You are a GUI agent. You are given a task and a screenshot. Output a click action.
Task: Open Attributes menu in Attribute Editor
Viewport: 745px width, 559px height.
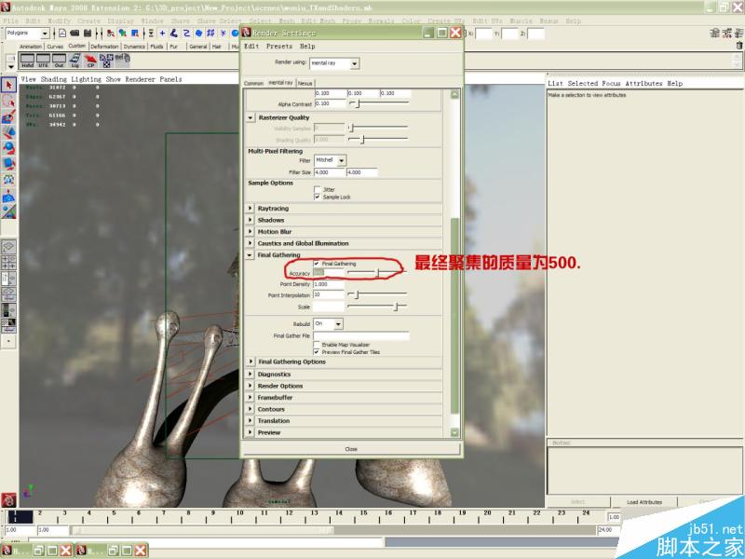coord(643,83)
